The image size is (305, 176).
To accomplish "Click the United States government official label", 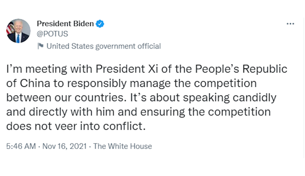I will click(x=103, y=46).
